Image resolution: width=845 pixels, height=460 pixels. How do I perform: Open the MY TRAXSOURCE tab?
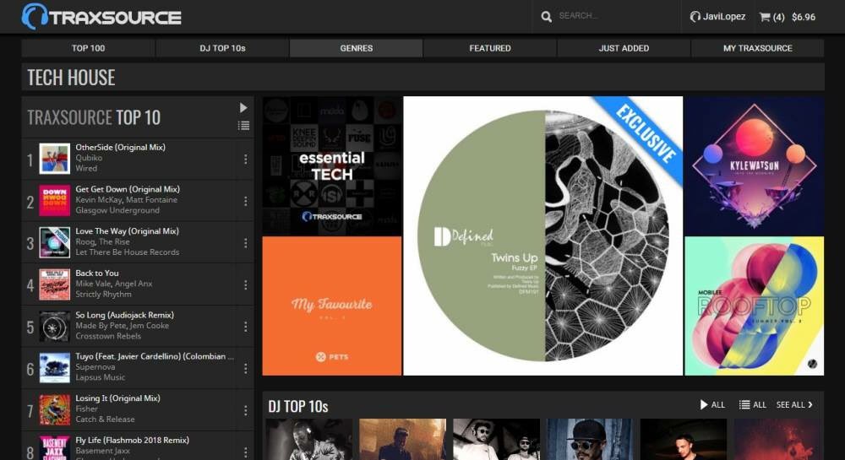click(758, 48)
